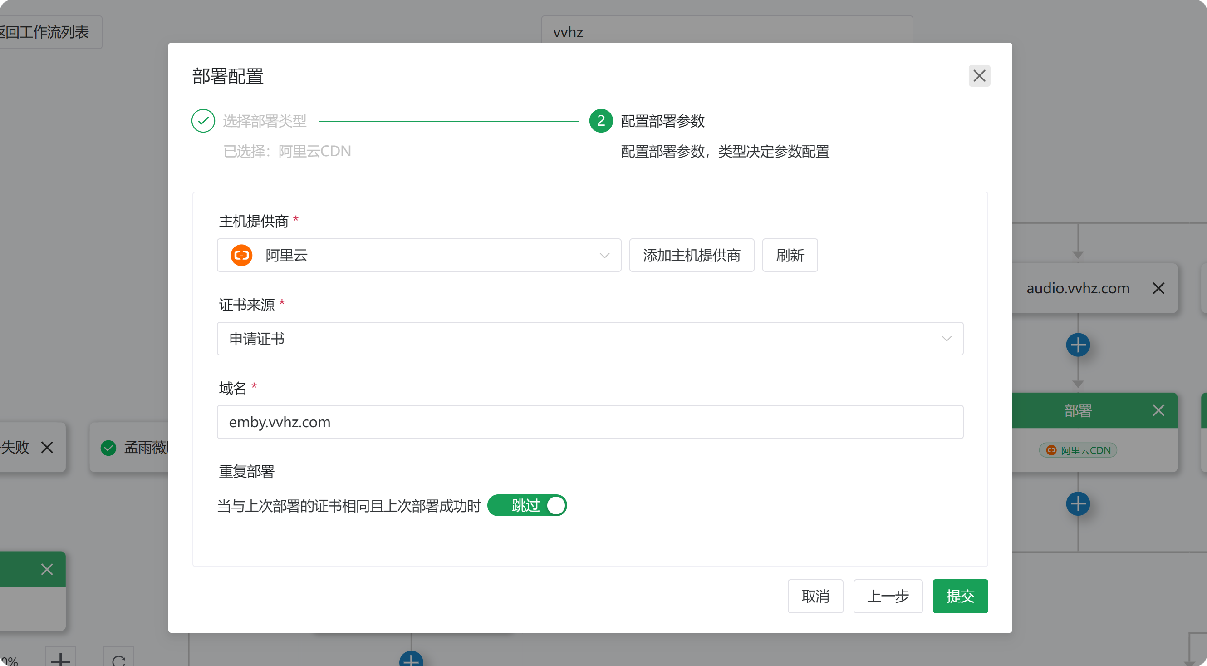The height and width of the screenshot is (666, 1207).
Task: Click the reset refresh icon at bottom left
Action: click(x=118, y=660)
